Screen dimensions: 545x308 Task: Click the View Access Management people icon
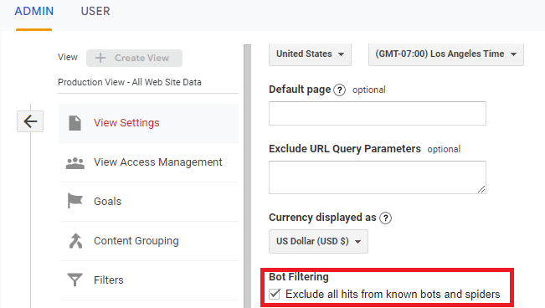point(75,162)
